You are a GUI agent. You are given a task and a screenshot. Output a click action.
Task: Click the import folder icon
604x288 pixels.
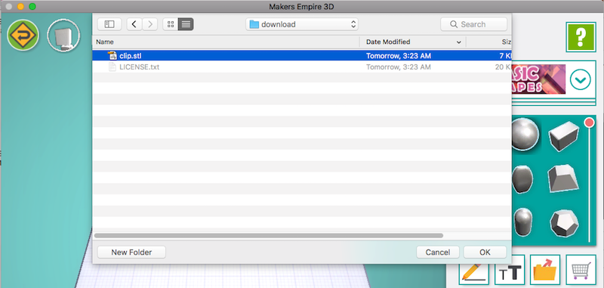[x=544, y=270]
